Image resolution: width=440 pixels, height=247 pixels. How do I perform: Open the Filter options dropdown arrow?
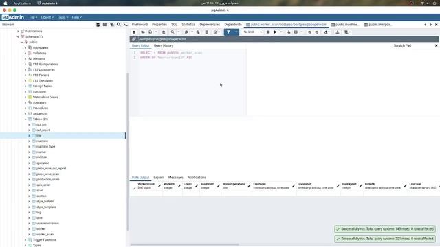[236, 32]
